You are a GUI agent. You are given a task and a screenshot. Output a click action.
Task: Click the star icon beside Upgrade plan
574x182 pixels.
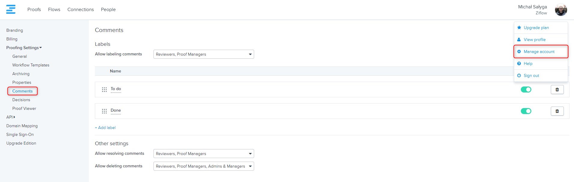click(519, 28)
